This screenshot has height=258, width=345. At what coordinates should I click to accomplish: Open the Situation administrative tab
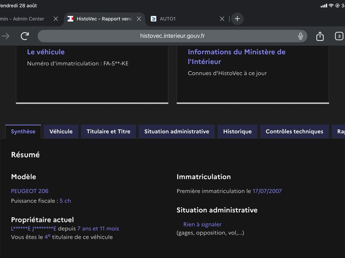(x=177, y=132)
